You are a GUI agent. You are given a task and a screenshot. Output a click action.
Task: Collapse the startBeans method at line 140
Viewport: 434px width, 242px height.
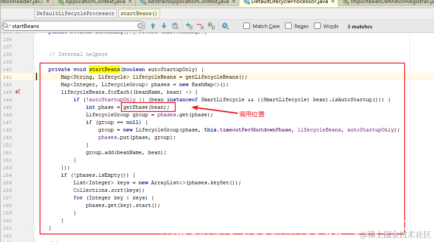click(33, 69)
